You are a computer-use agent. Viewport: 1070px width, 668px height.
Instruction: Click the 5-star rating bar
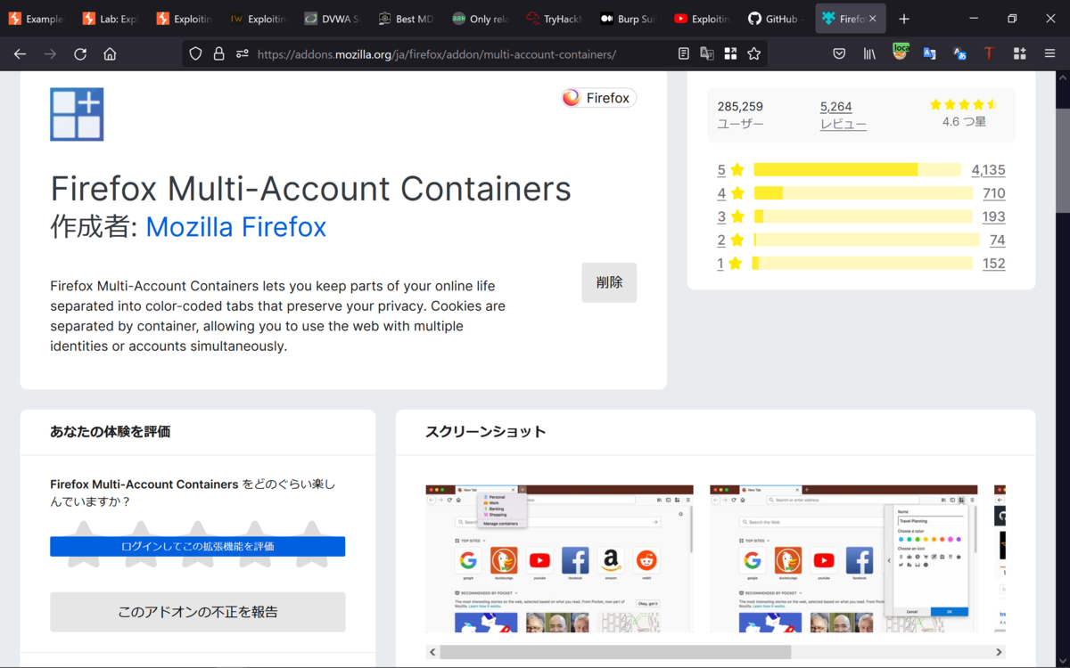(x=857, y=170)
